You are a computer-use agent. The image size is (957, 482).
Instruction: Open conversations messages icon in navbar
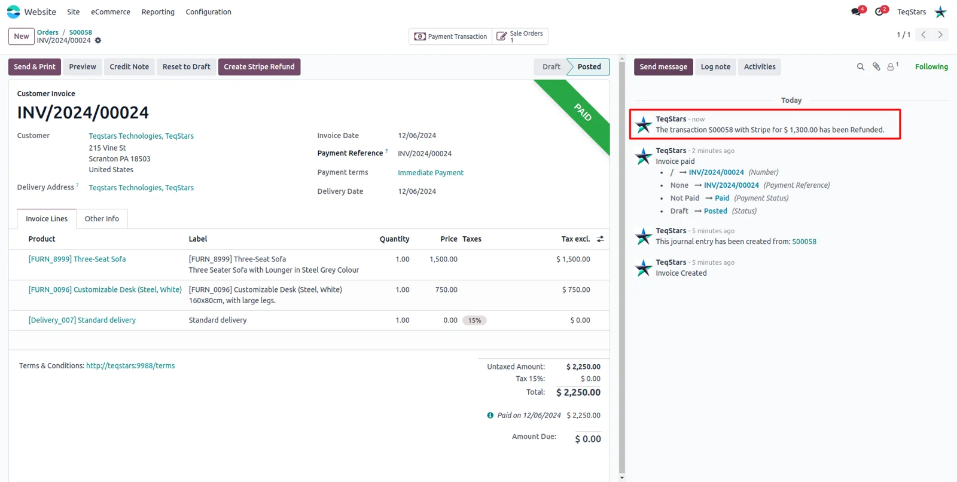(857, 11)
